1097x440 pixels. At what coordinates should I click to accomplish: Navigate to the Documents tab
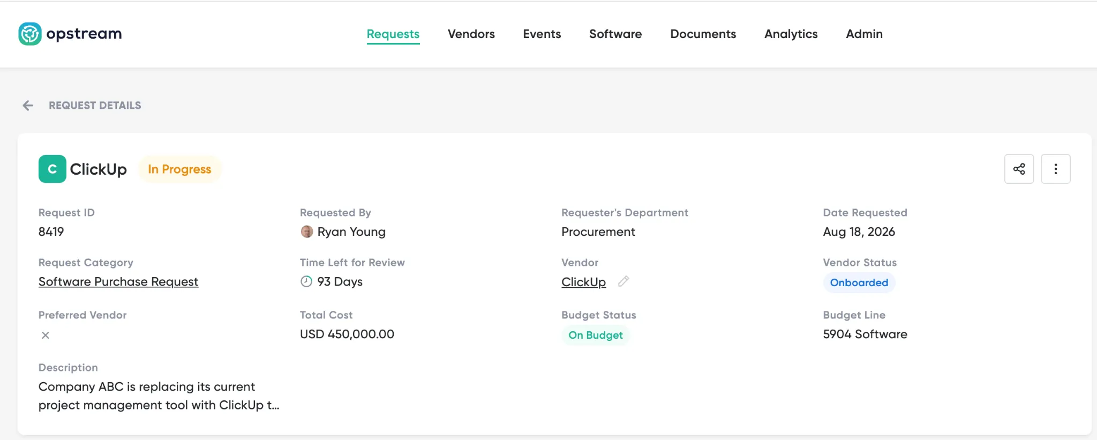click(x=703, y=34)
